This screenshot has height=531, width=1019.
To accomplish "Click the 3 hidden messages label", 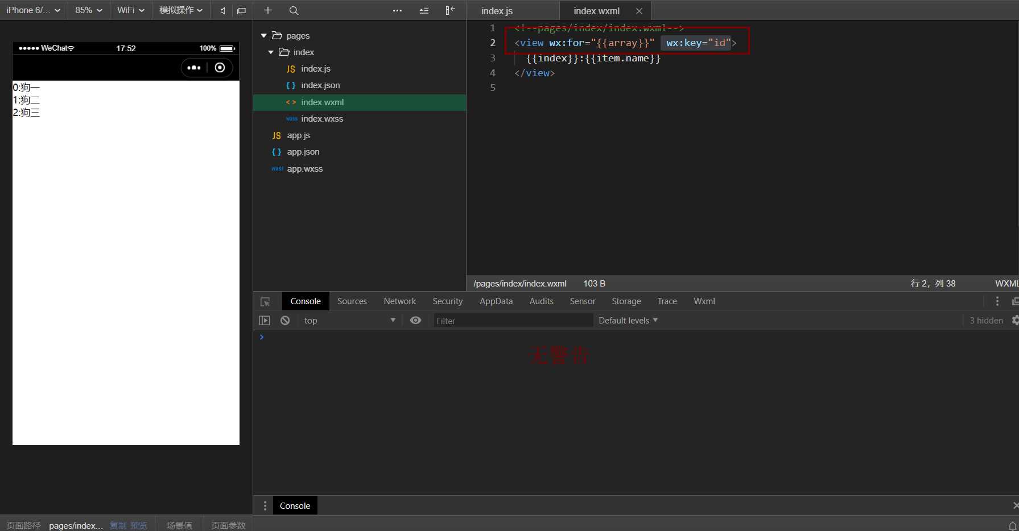I will (x=986, y=321).
